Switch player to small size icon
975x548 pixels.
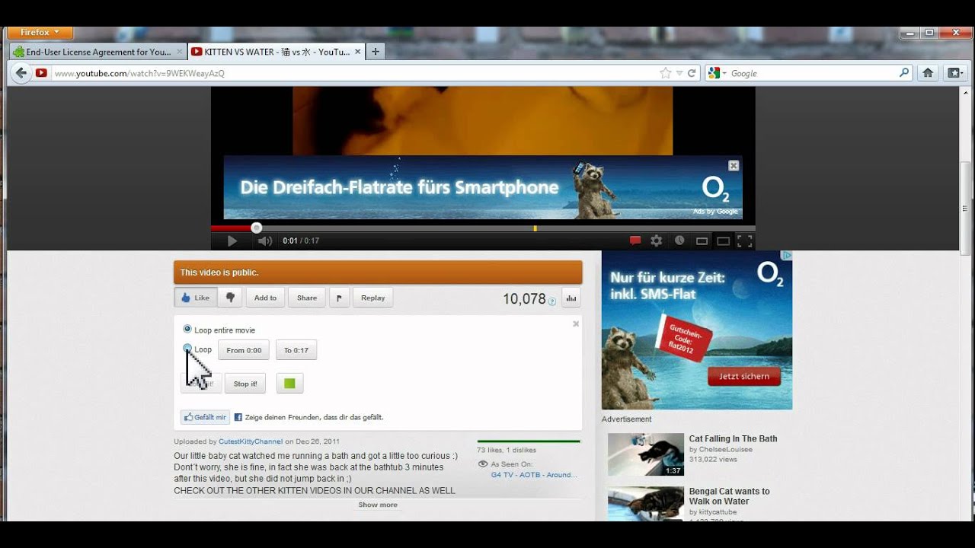(x=702, y=241)
